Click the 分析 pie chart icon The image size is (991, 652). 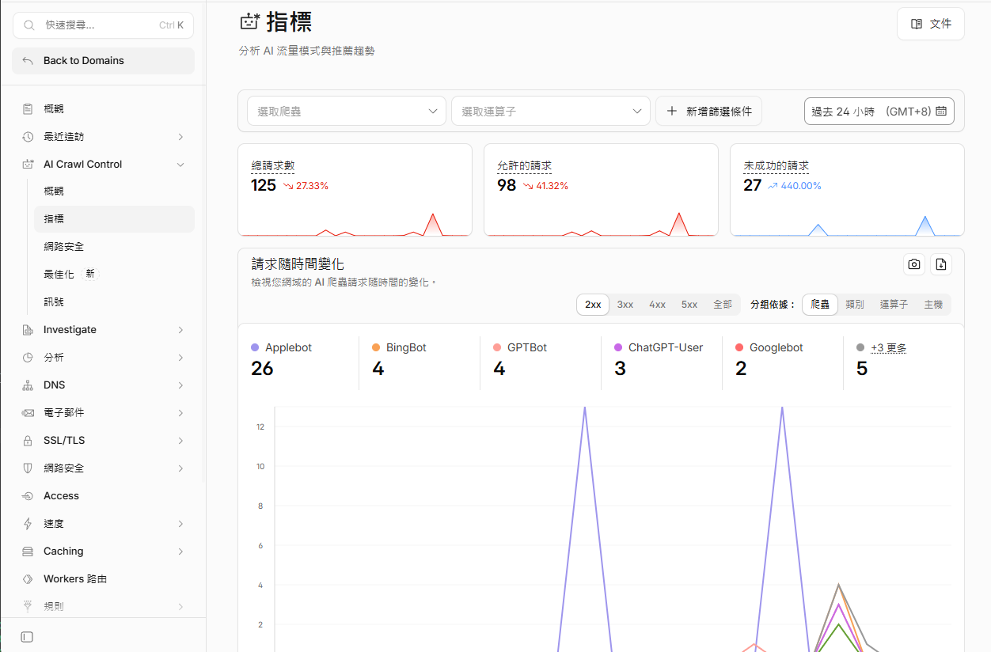click(x=28, y=358)
